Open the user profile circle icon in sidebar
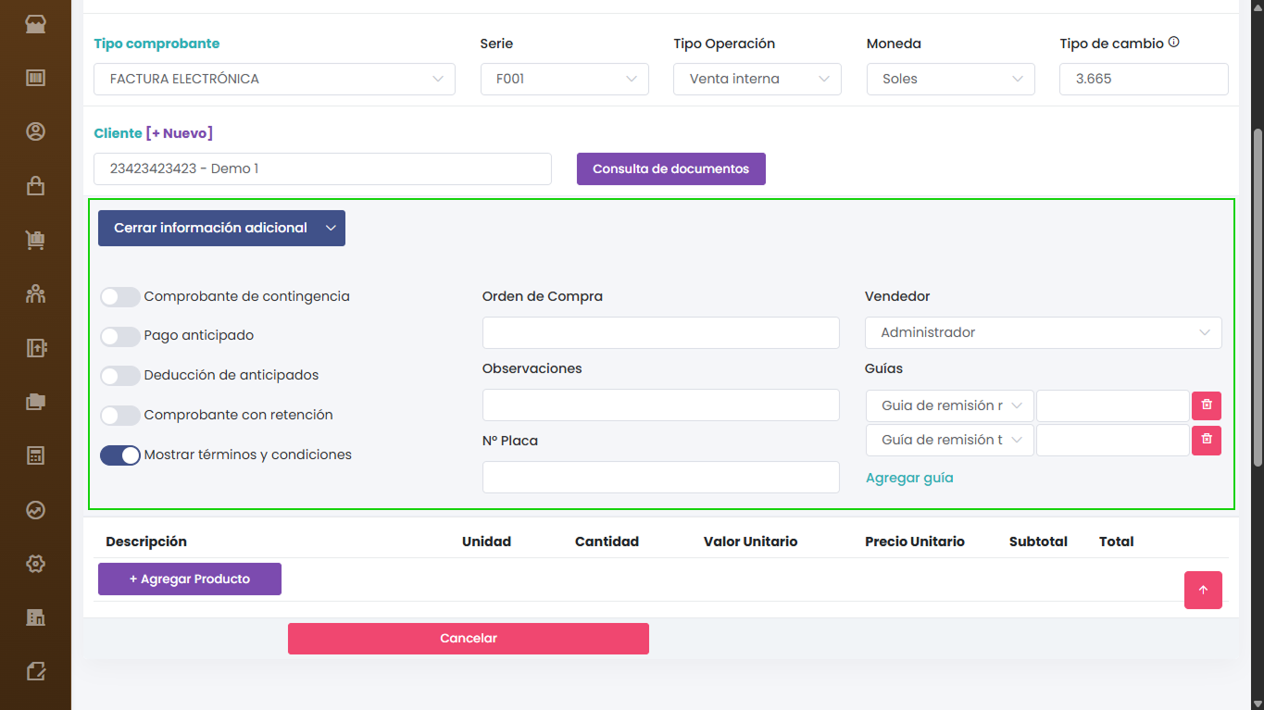 click(x=35, y=131)
